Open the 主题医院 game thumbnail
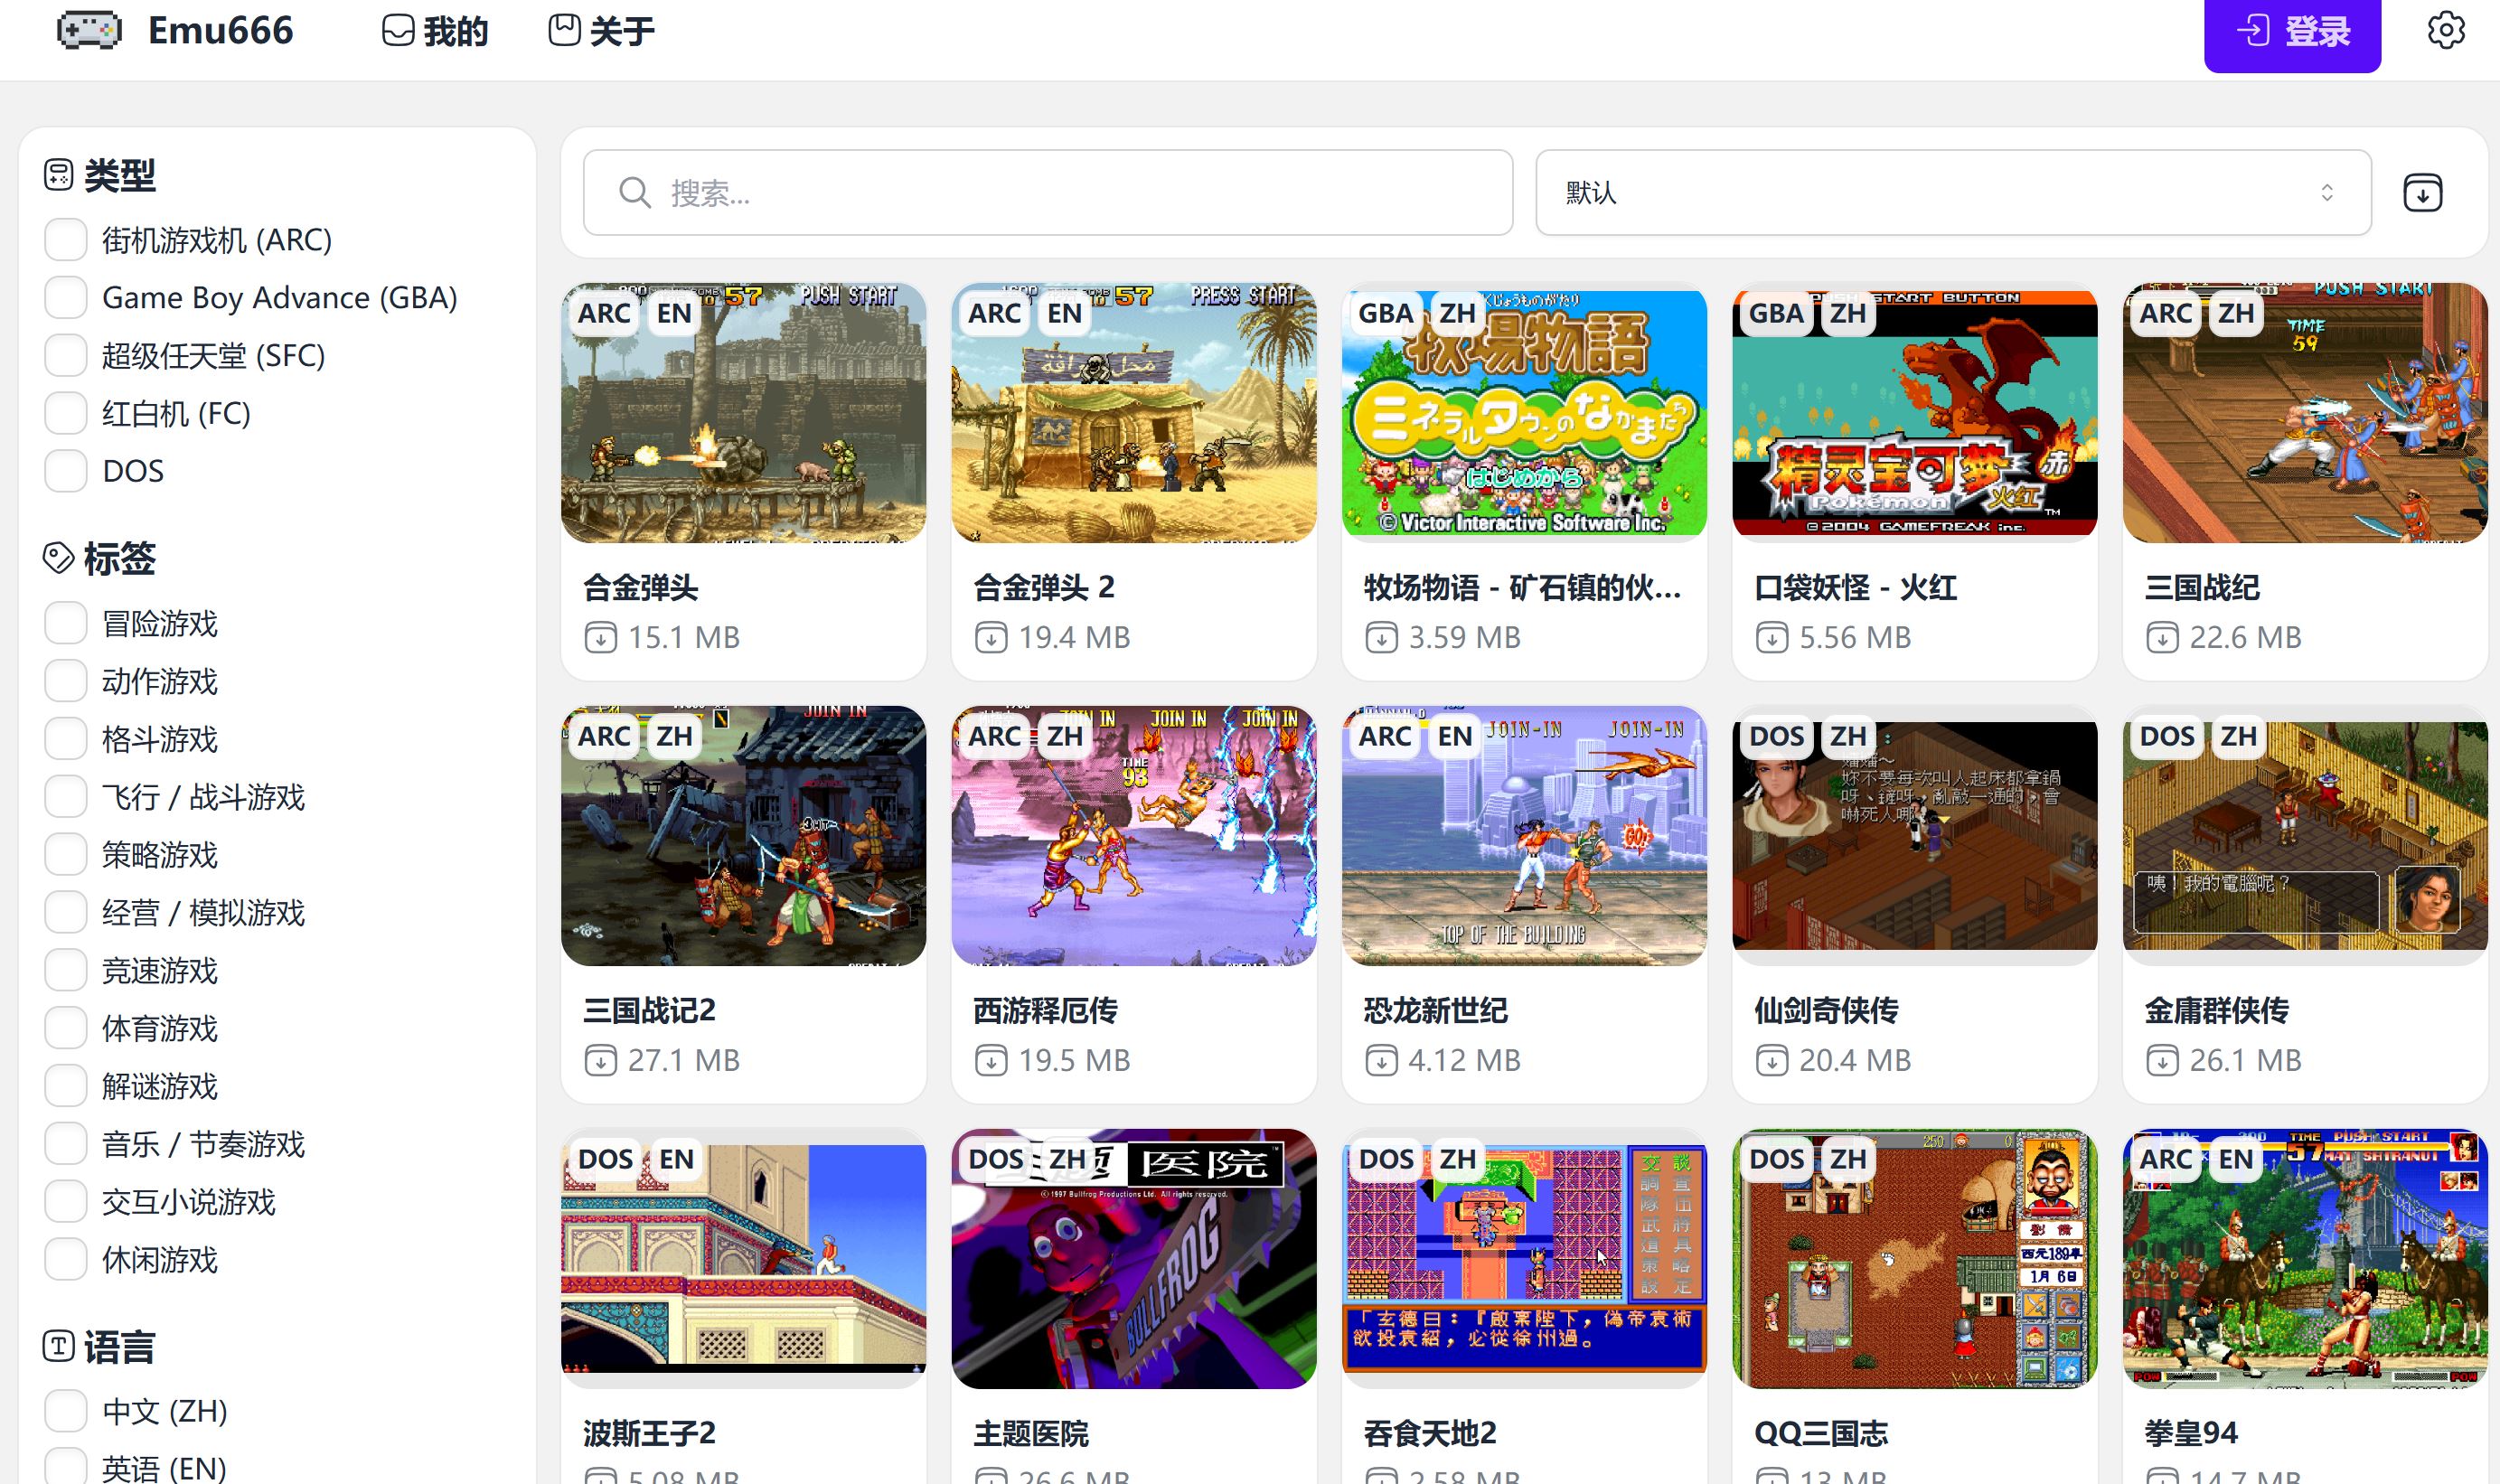 point(1133,1259)
